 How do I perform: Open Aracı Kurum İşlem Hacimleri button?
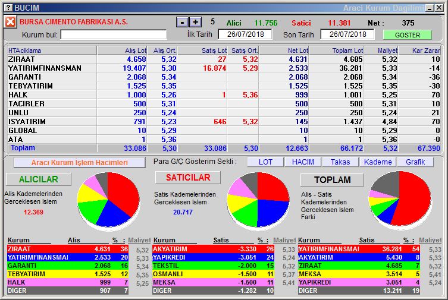[80, 163]
